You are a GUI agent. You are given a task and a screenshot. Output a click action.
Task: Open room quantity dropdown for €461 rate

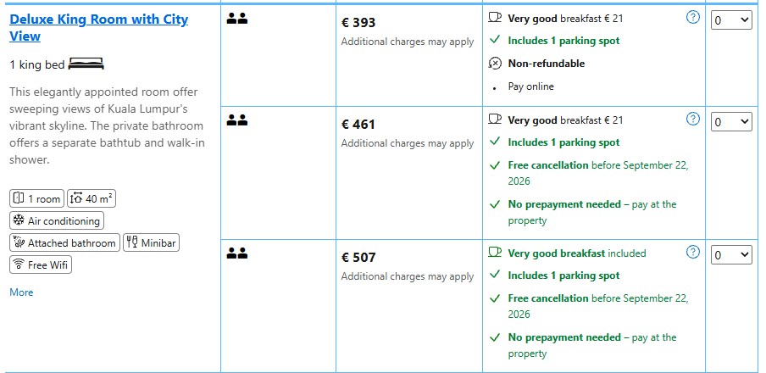(x=730, y=122)
